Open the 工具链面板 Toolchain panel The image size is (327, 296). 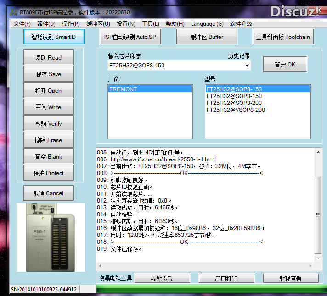point(283,37)
